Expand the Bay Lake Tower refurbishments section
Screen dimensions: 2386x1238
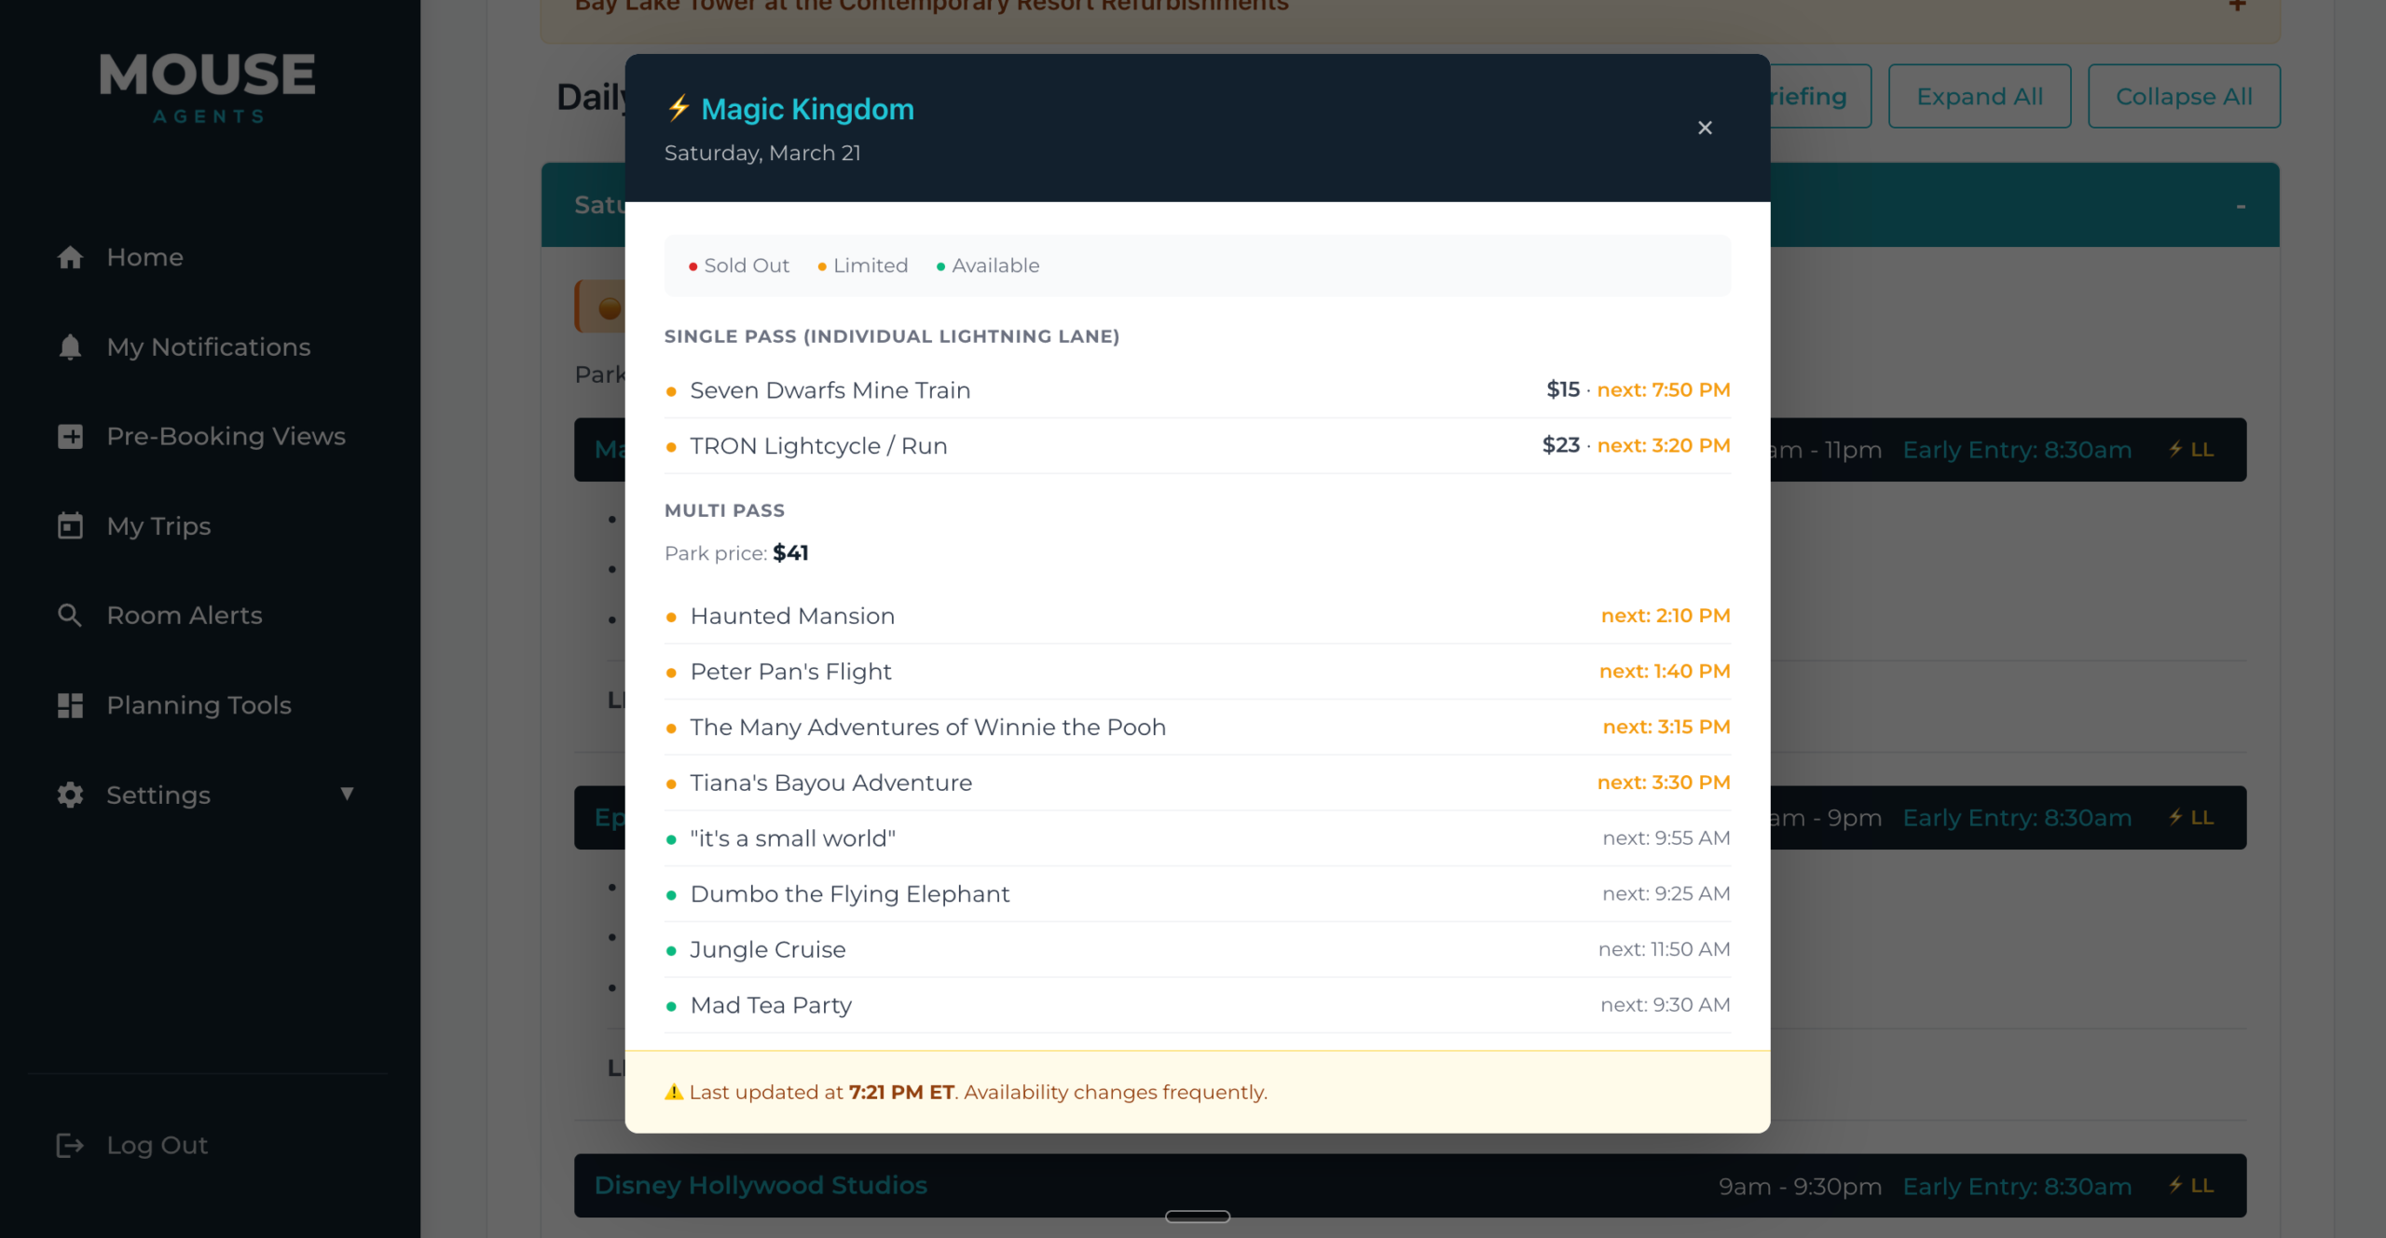click(2236, 7)
